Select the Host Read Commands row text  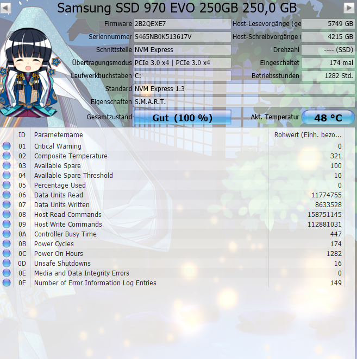pyautogui.click(x=68, y=215)
